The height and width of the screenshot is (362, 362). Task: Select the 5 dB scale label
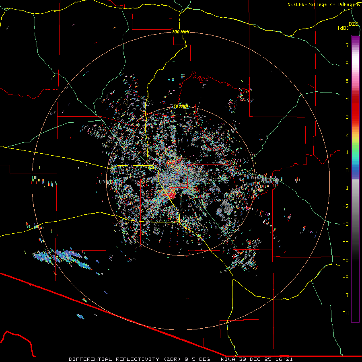347,81
